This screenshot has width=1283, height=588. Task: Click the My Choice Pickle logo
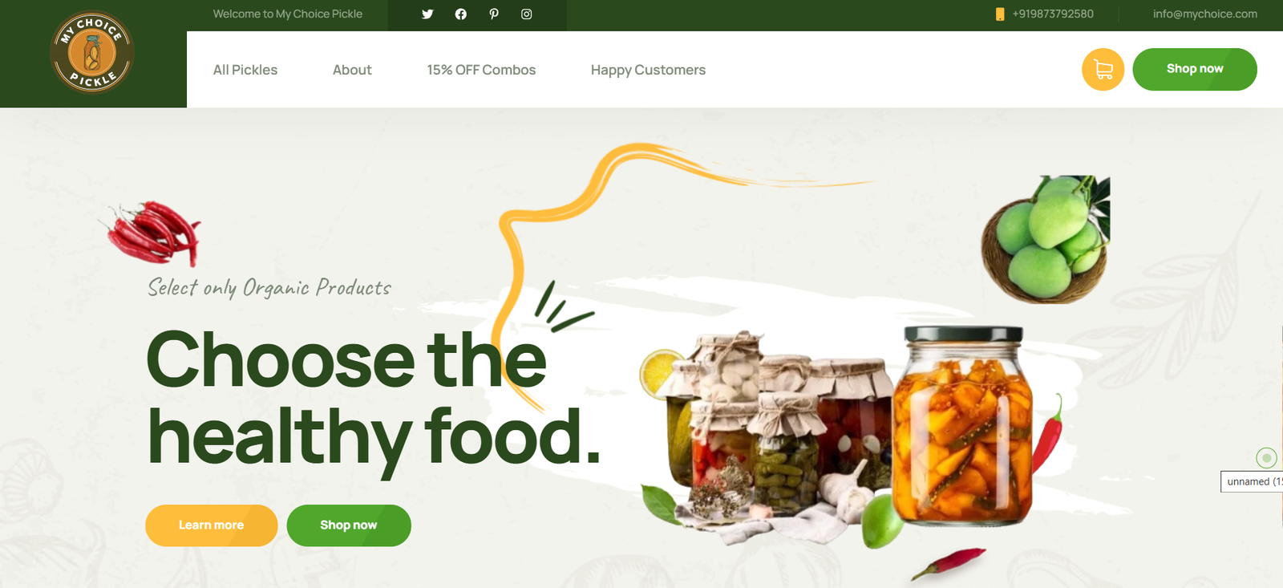tap(92, 52)
